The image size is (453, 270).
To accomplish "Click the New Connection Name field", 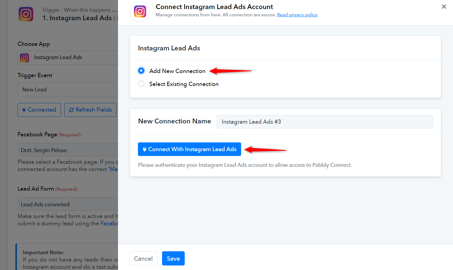I will pyautogui.click(x=325, y=122).
